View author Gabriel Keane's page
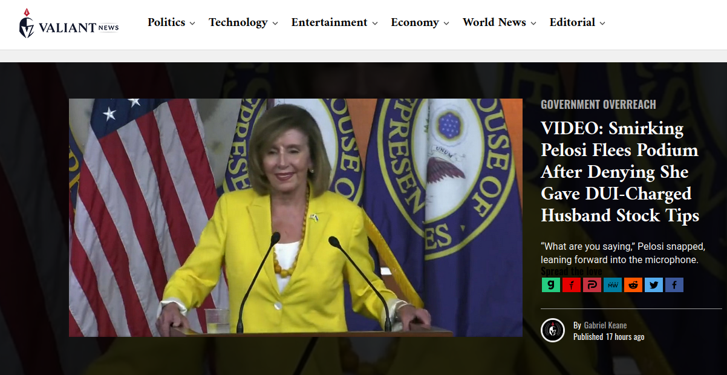Image resolution: width=727 pixels, height=375 pixels. coord(605,325)
